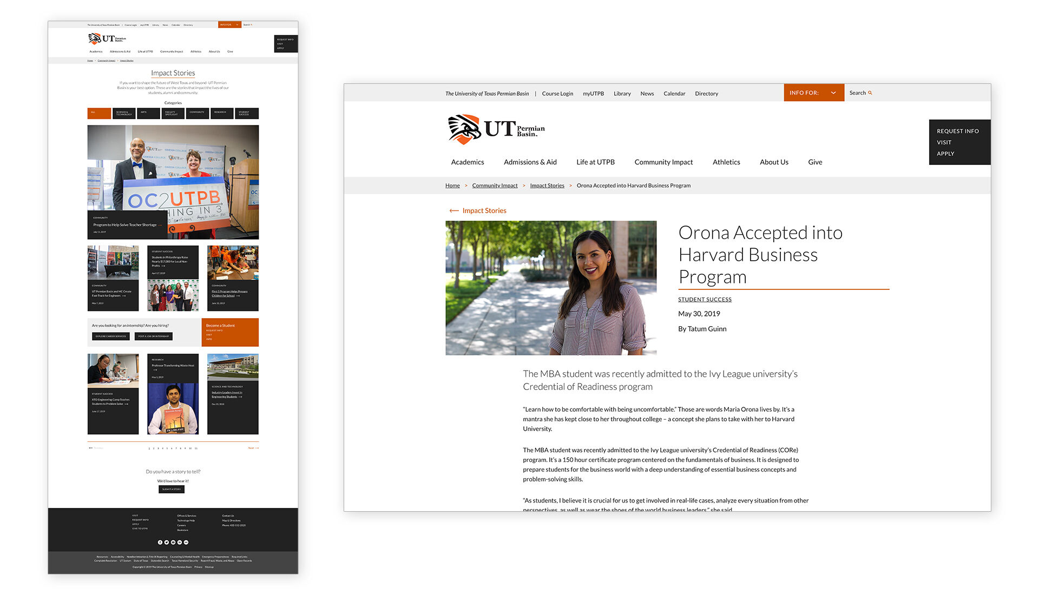Expand the large INFO FOR dropdown
This screenshot has height=595, width=1039.
click(x=813, y=93)
